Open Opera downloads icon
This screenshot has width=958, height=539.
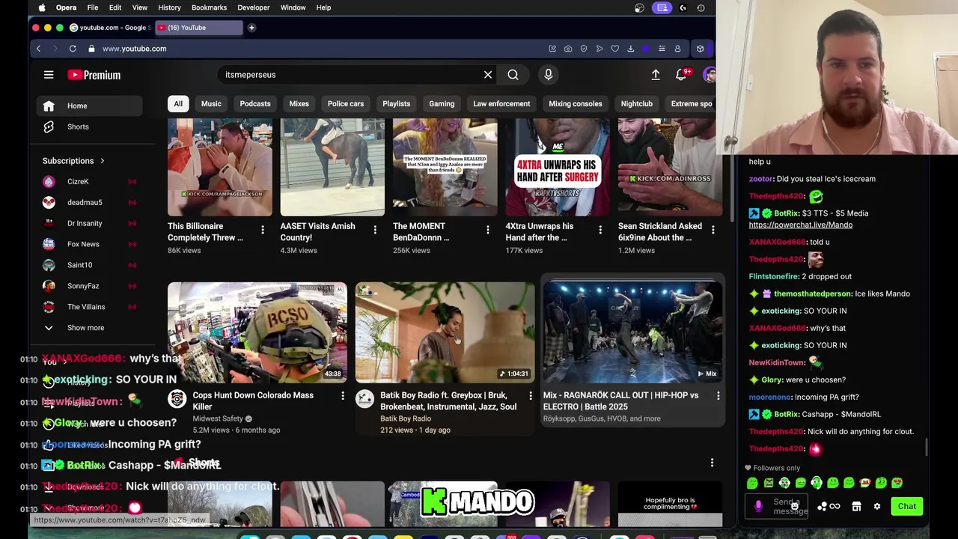pyautogui.click(x=631, y=49)
